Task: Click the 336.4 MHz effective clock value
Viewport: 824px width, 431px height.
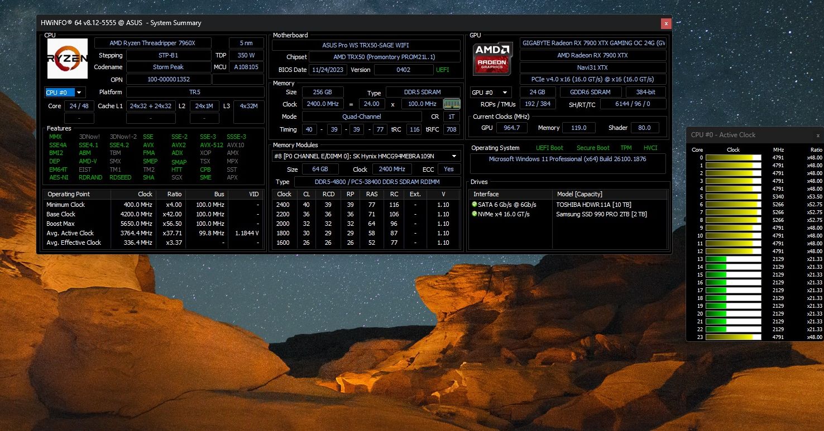Action: [138, 243]
